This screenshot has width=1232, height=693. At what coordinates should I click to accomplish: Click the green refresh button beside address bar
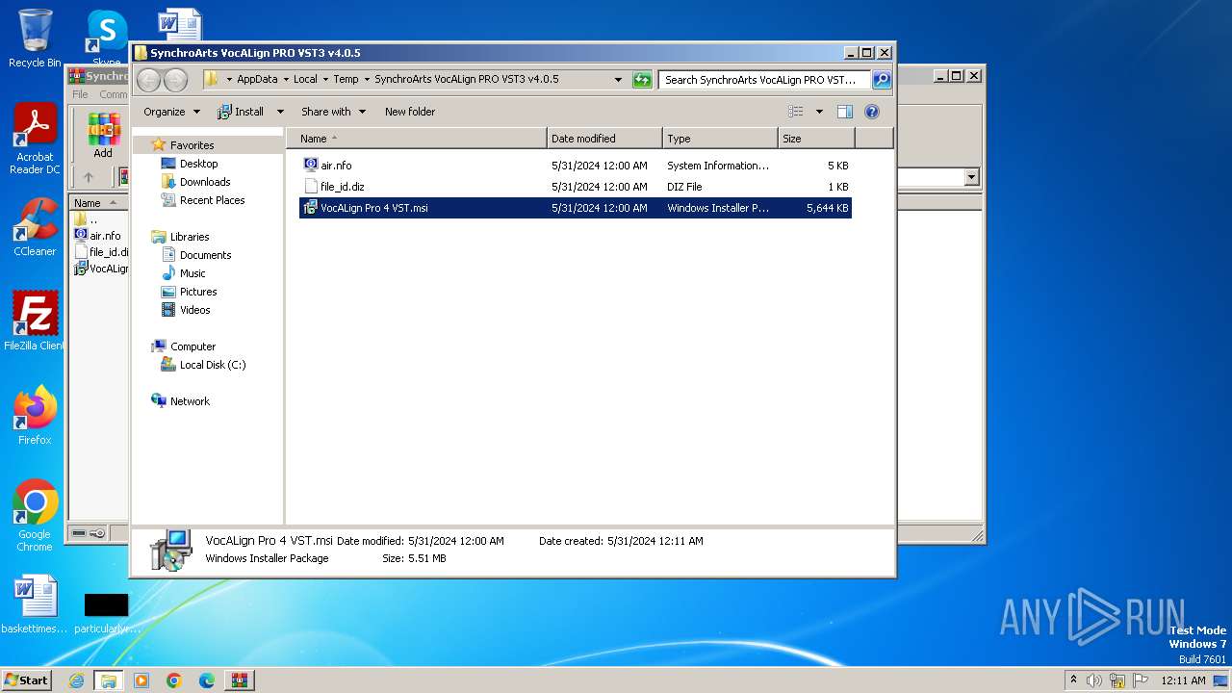(x=642, y=80)
